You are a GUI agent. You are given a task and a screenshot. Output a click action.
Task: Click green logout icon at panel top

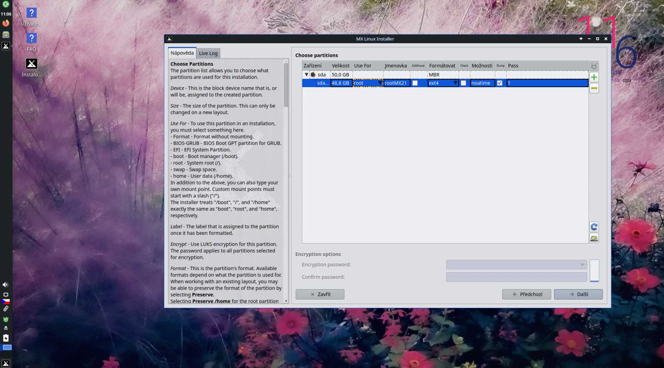(x=6, y=4)
